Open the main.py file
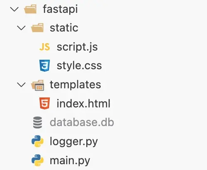Image resolution: width=207 pixels, height=170 pixels. click(x=70, y=161)
